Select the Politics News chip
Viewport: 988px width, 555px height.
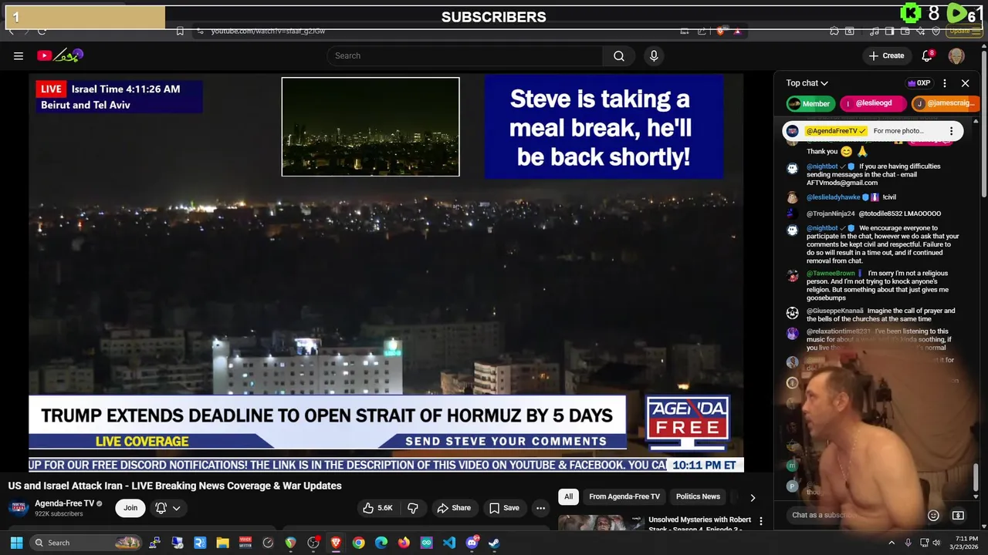(x=698, y=496)
